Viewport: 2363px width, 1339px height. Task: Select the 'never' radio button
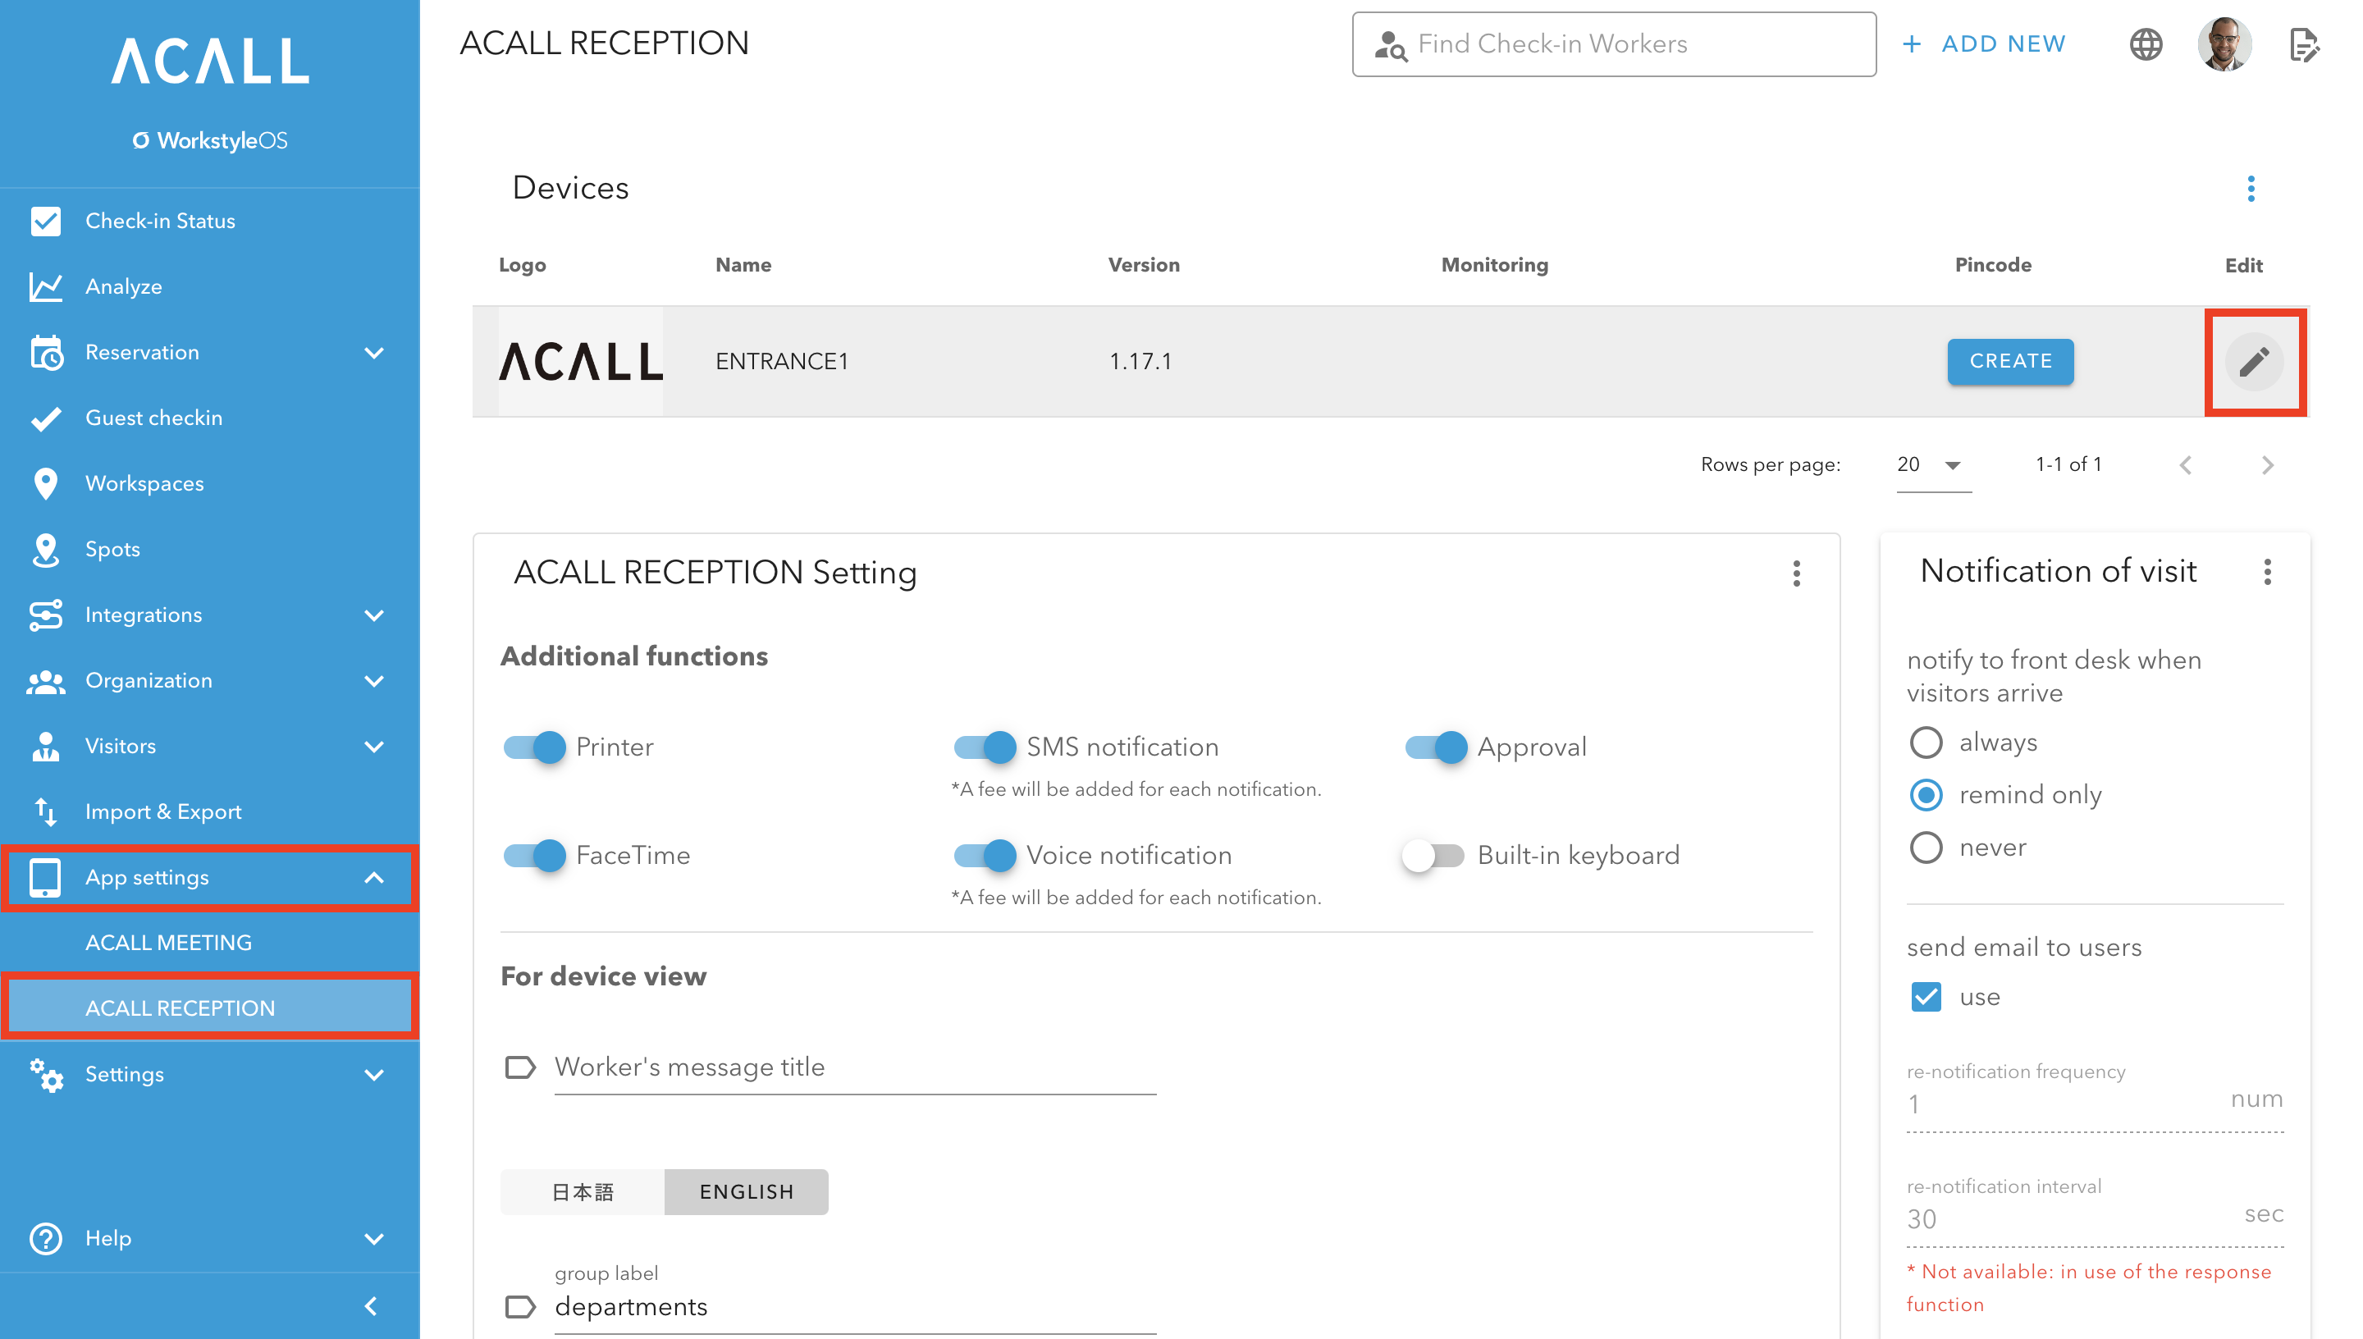tap(1926, 847)
